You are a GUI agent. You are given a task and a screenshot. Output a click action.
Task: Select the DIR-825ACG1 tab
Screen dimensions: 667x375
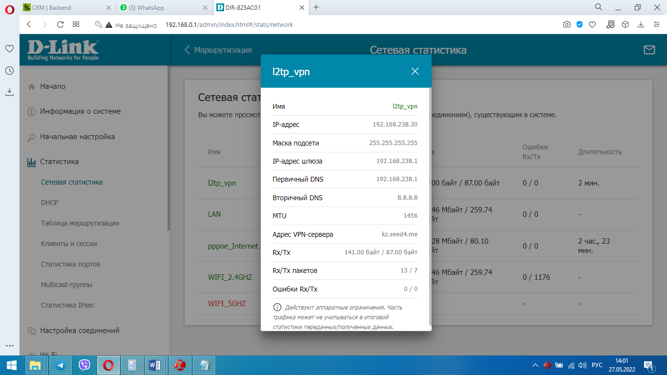(x=261, y=7)
